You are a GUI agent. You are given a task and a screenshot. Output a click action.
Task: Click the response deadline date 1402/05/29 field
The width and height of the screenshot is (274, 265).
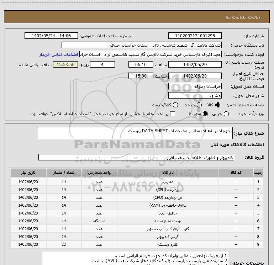(194, 65)
